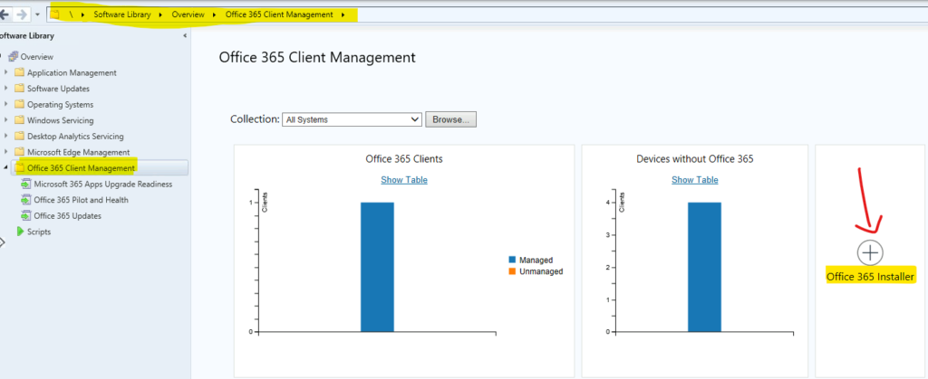Select Overview in the breadcrumb path
The width and height of the screenshot is (928, 379).
pos(188,14)
